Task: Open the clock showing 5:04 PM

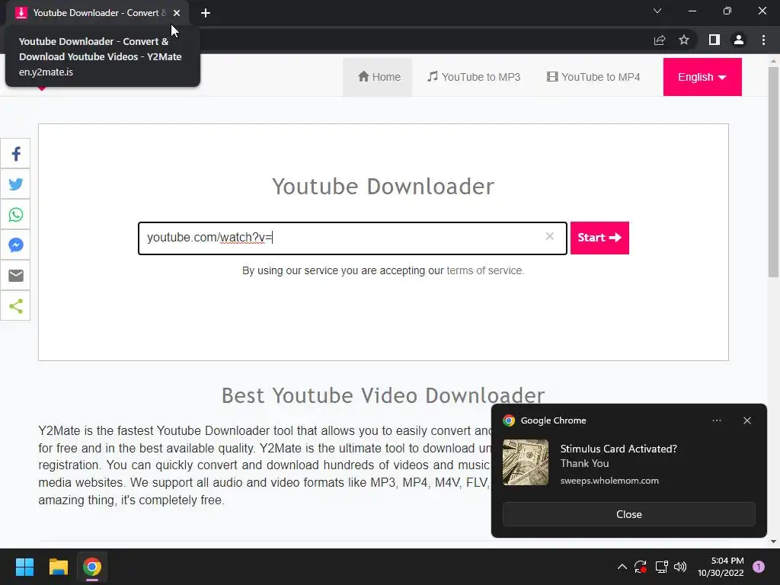Action: pyautogui.click(x=721, y=567)
